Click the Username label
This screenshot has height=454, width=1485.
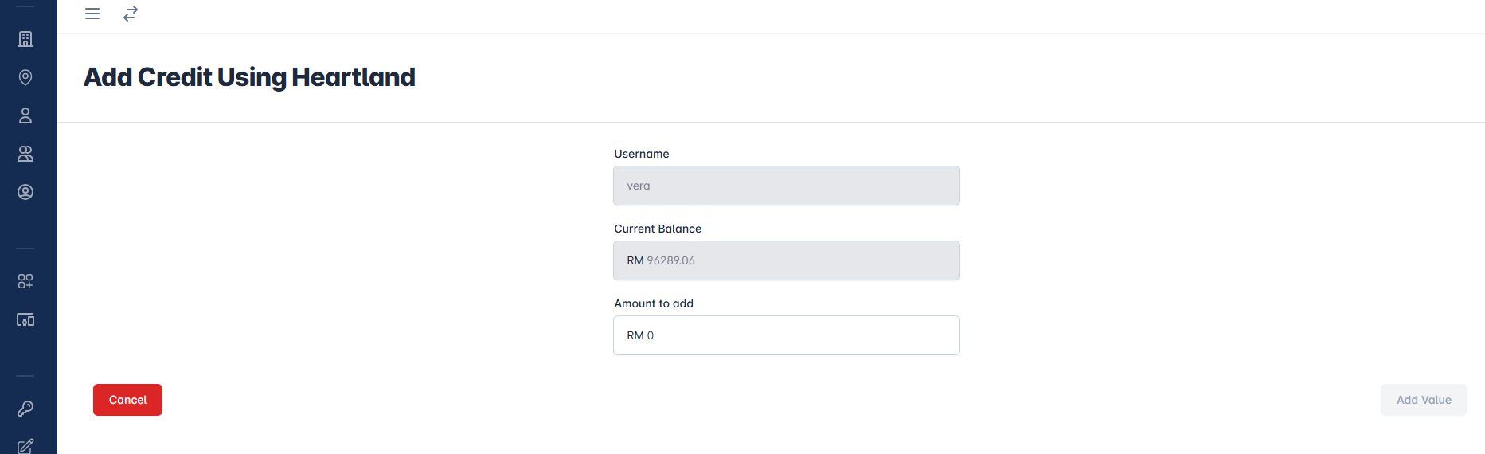[642, 154]
